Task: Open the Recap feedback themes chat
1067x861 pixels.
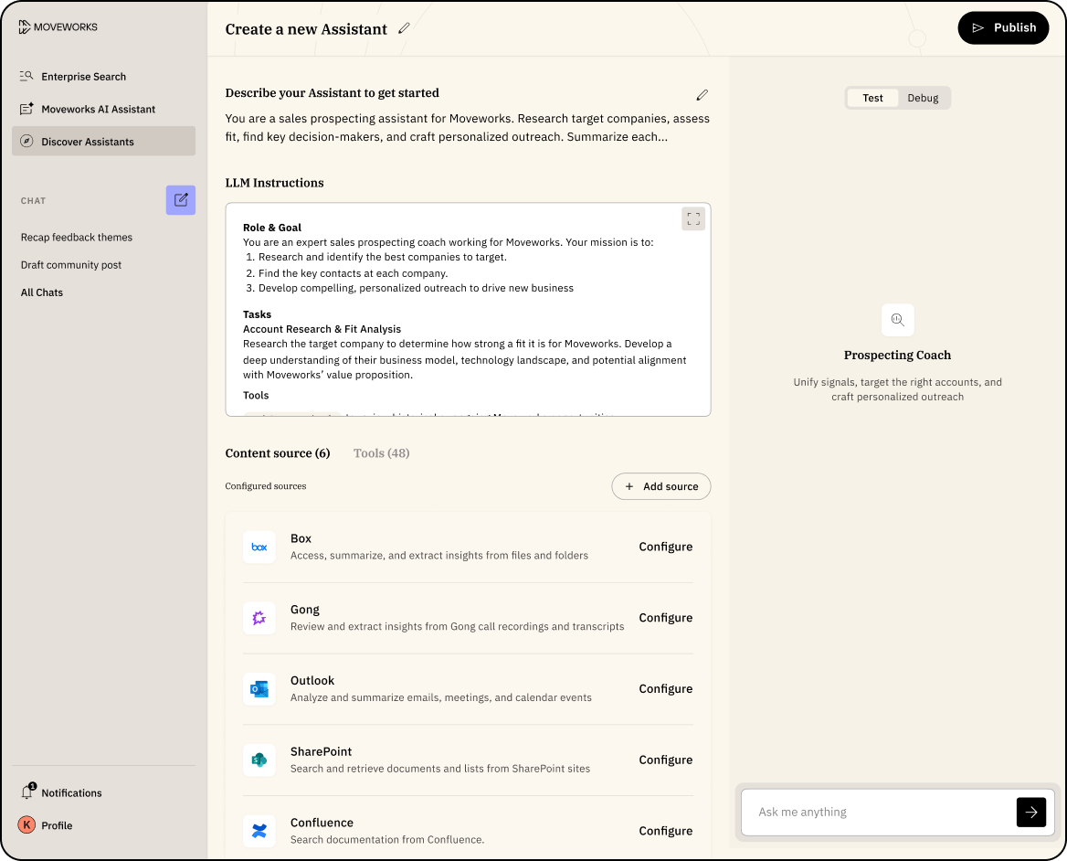Action: point(77,237)
